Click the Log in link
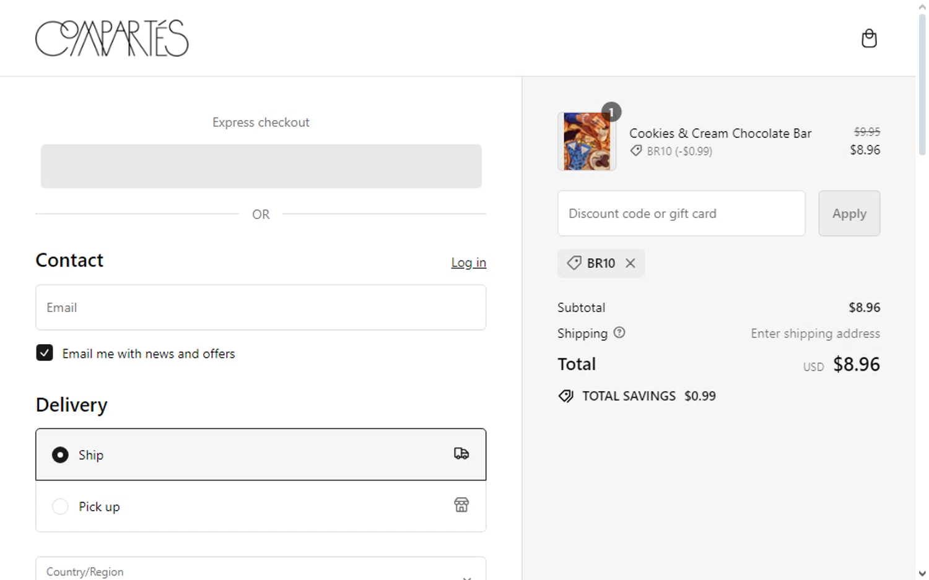Image resolution: width=929 pixels, height=580 pixels. (x=468, y=262)
